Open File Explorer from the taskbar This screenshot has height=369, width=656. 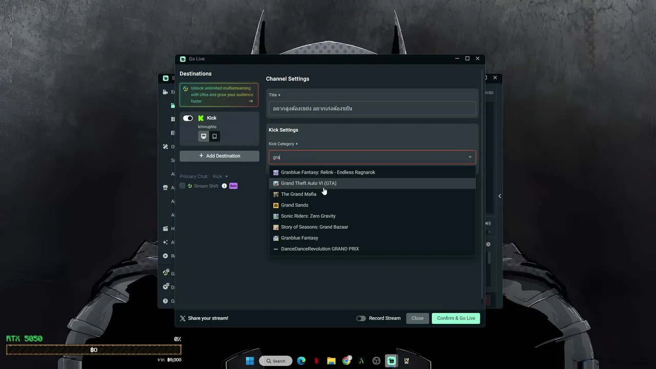coord(331,361)
